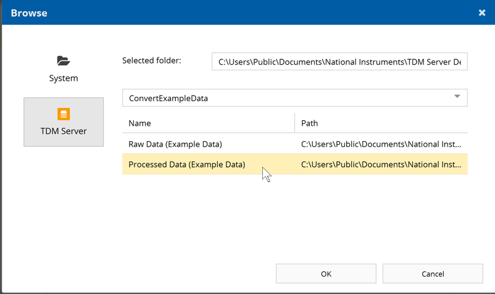495x294 pixels.
Task: Click the path cell of Raw Data row
Action: (380, 144)
